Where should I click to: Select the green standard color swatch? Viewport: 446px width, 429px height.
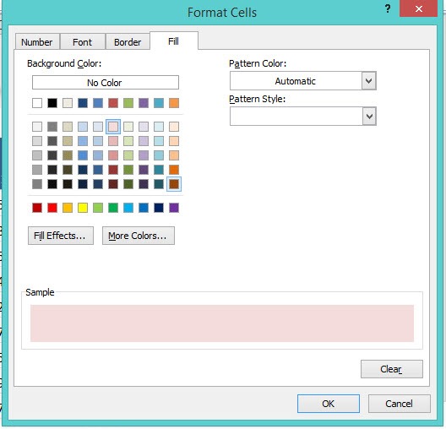click(x=113, y=208)
